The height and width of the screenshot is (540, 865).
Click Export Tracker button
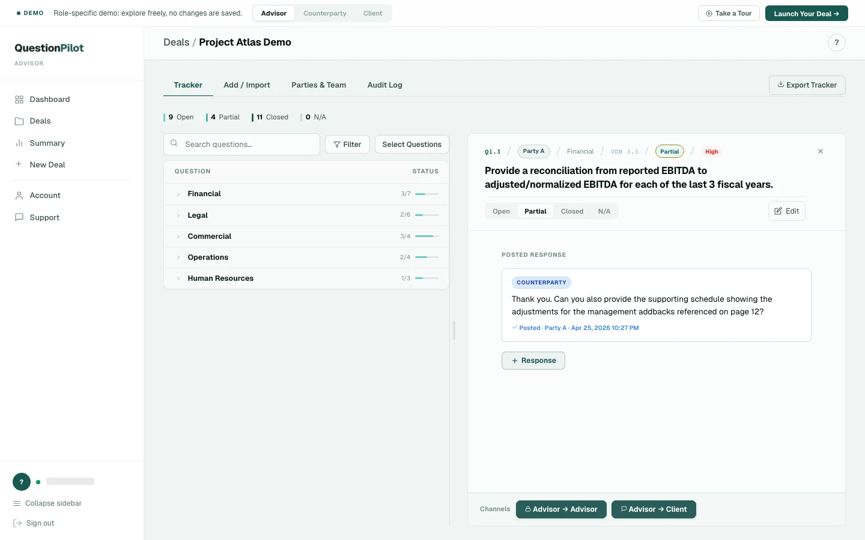(x=807, y=85)
